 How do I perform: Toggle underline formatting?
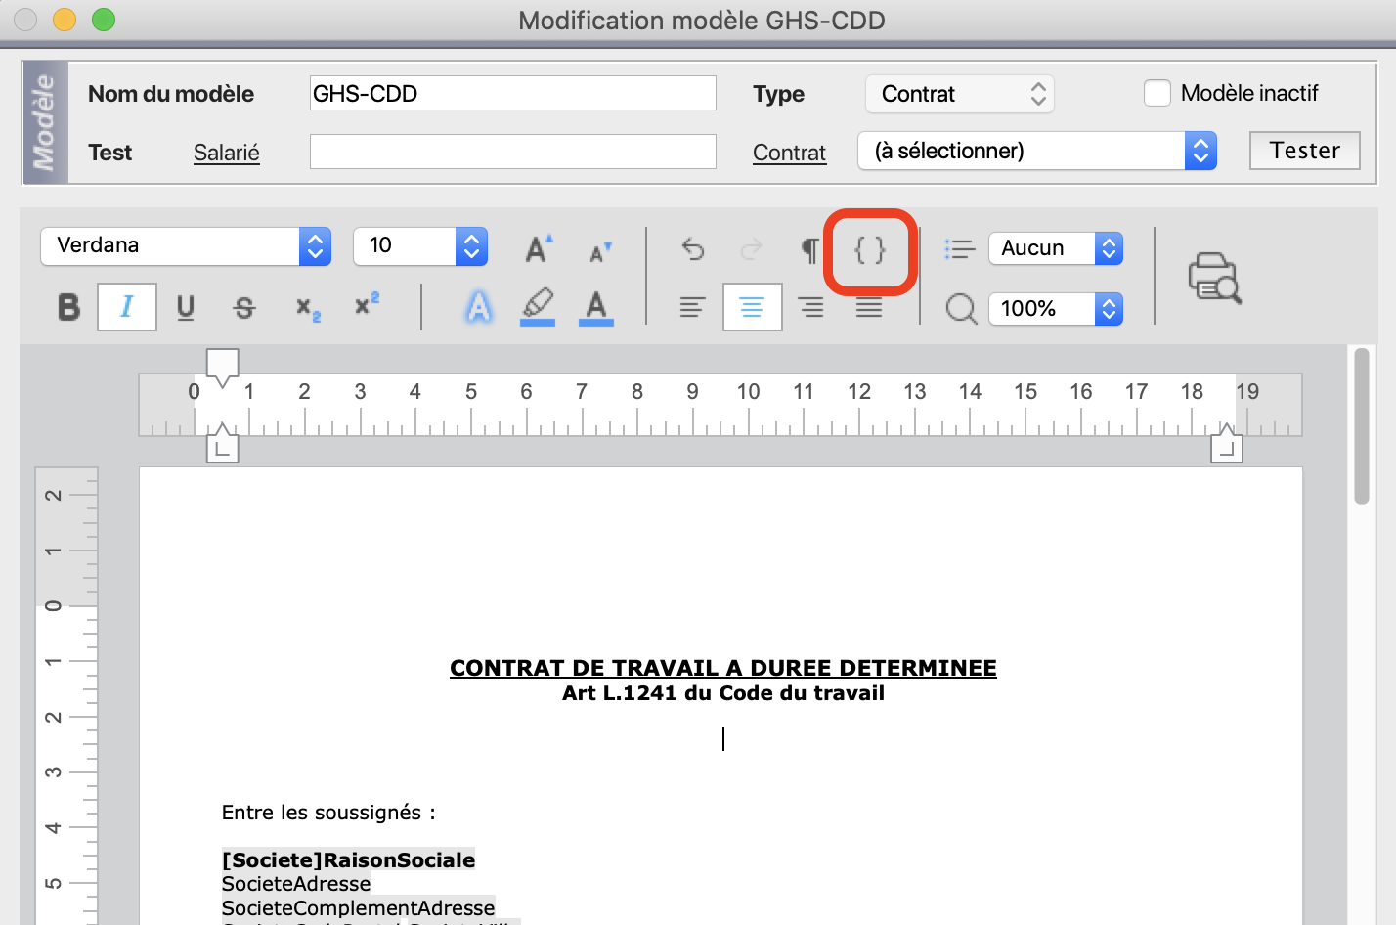coord(186,308)
